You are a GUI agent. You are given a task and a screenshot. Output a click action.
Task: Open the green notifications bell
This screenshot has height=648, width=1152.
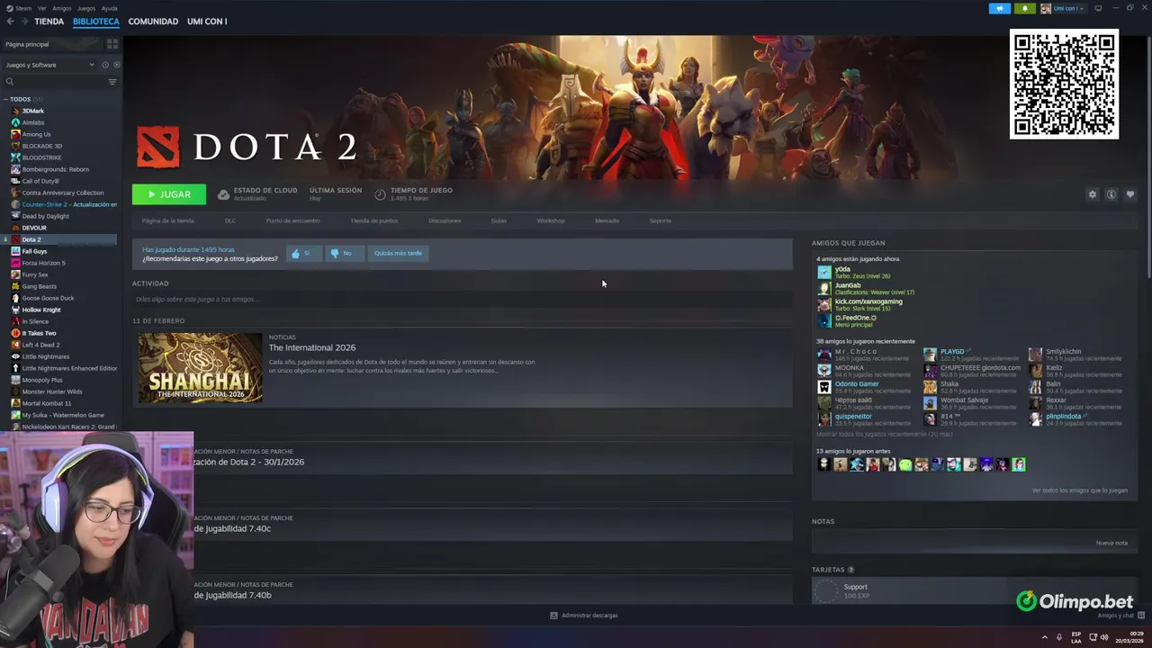coord(1024,8)
